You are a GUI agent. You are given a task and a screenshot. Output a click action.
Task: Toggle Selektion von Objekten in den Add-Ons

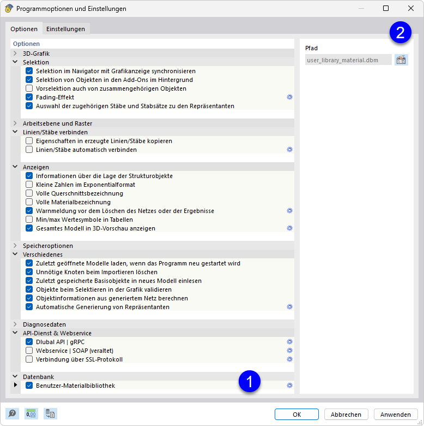click(29, 80)
